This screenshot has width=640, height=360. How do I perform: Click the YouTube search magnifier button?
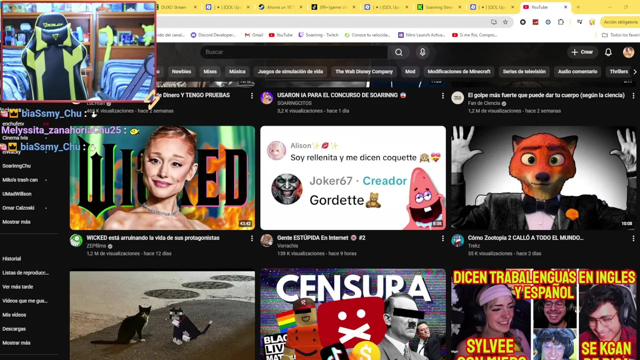coord(398,52)
